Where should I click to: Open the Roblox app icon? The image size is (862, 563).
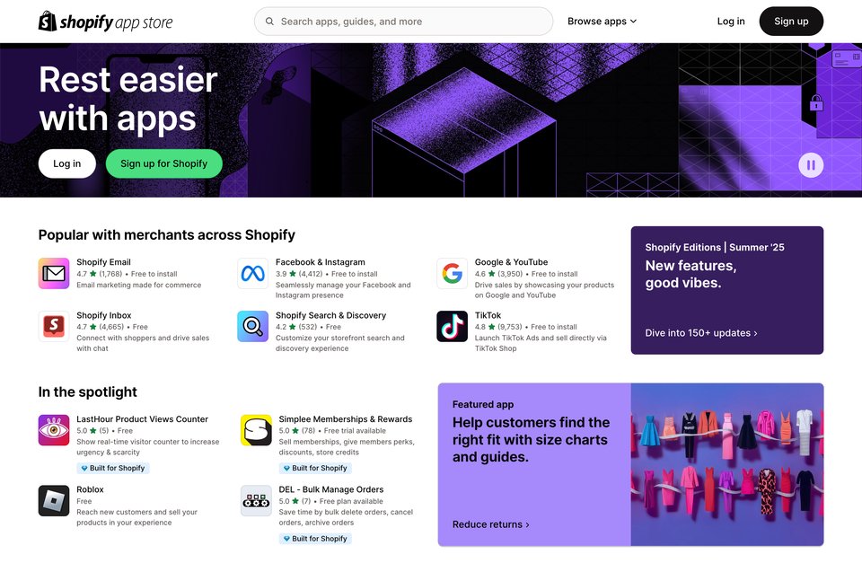[x=54, y=500]
